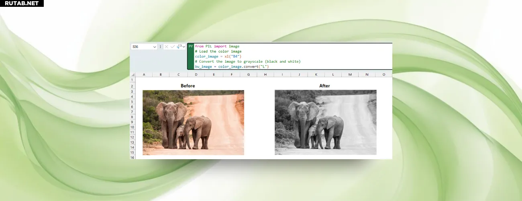Select column D header
Viewport: 522px width, 201px height.
tap(196, 75)
